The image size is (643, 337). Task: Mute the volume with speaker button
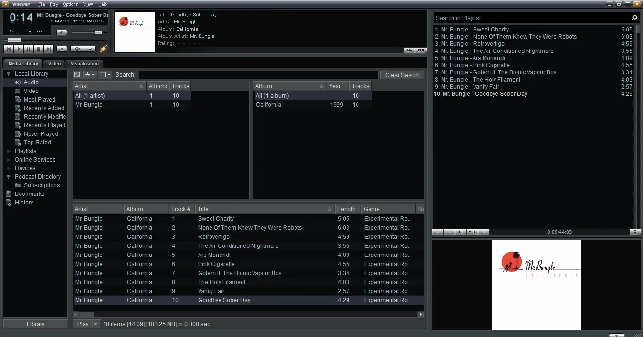(x=62, y=32)
